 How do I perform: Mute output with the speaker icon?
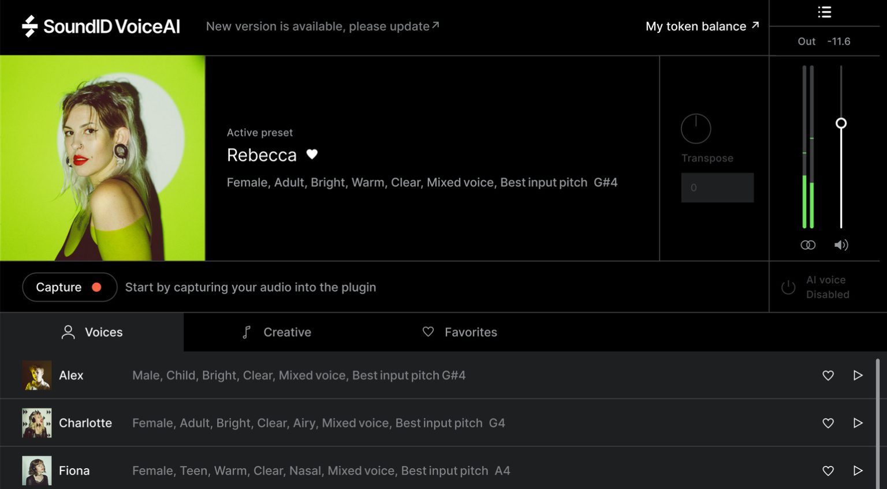841,245
